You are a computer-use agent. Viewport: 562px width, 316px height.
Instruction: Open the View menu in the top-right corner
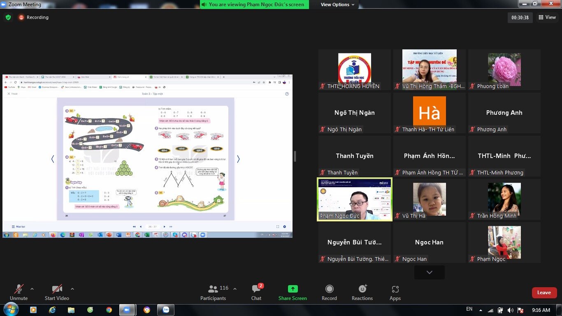click(x=547, y=17)
